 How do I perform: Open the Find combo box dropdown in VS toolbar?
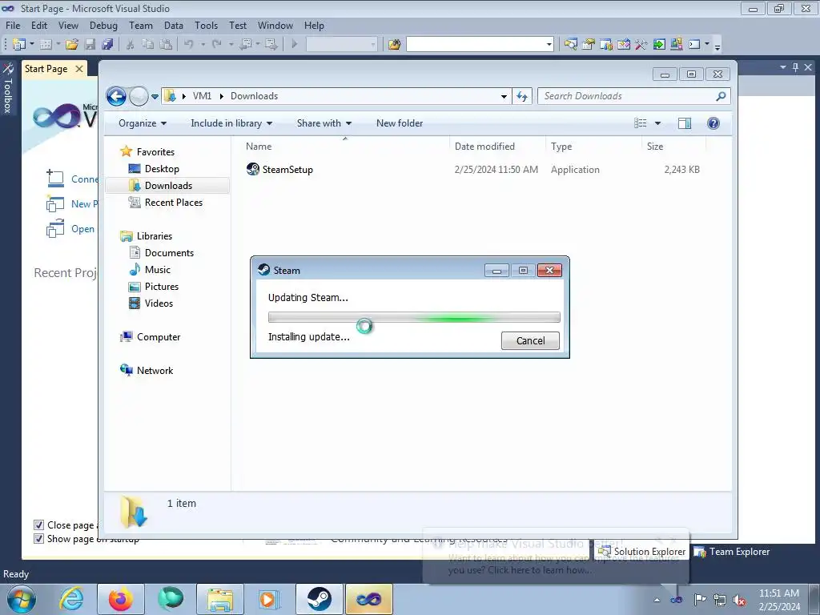tap(549, 45)
